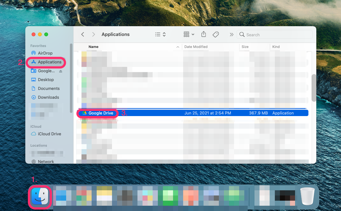The width and height of the screenshot is (341, 211).
Task: Focus the Finder Search field
Action: pyautogui.click(x=275, y=34)
